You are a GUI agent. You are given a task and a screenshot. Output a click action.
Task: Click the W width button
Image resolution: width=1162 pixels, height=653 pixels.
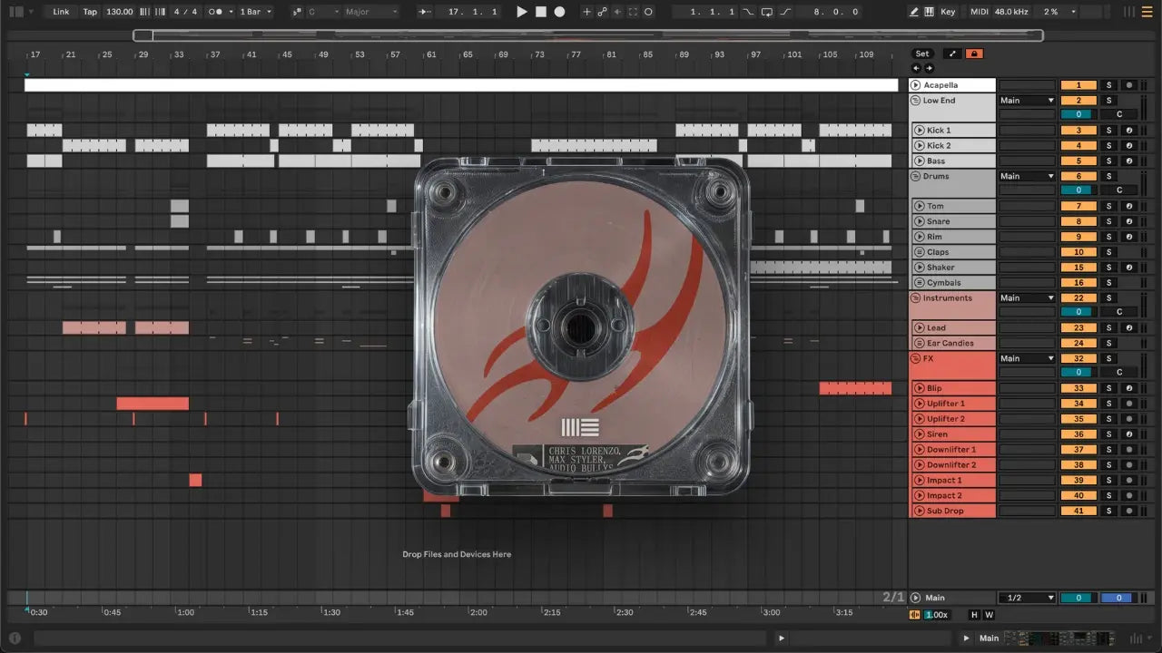coord(989,614)
